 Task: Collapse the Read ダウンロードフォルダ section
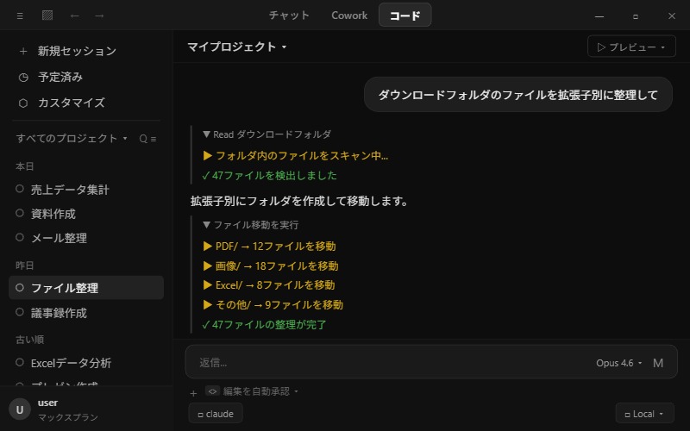point(267,134)
